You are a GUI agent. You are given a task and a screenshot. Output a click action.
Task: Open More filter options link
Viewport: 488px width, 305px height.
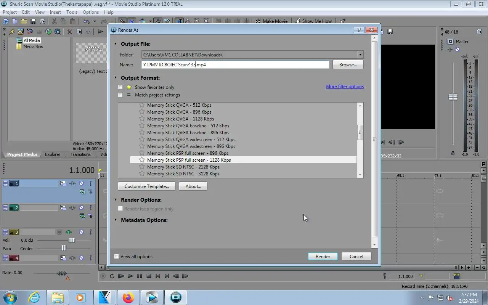pos(345,87)
